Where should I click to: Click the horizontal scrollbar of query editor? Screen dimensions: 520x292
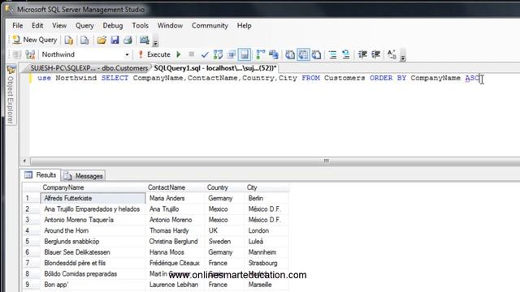pyautogui.click(x=327, y=161)
